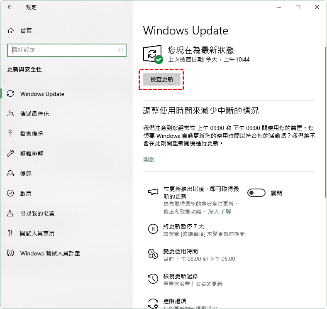Click the 目前 上午 08:00 到 下午 05:00 text
The image size is (327, 309).
click(x=199, y=259)
